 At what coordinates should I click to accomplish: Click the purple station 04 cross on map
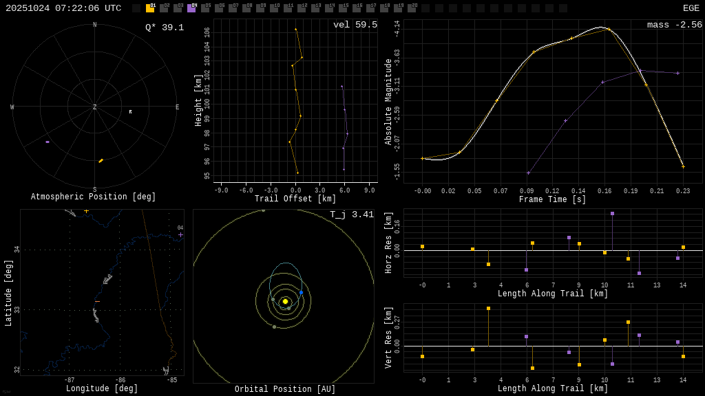point(181,234)
